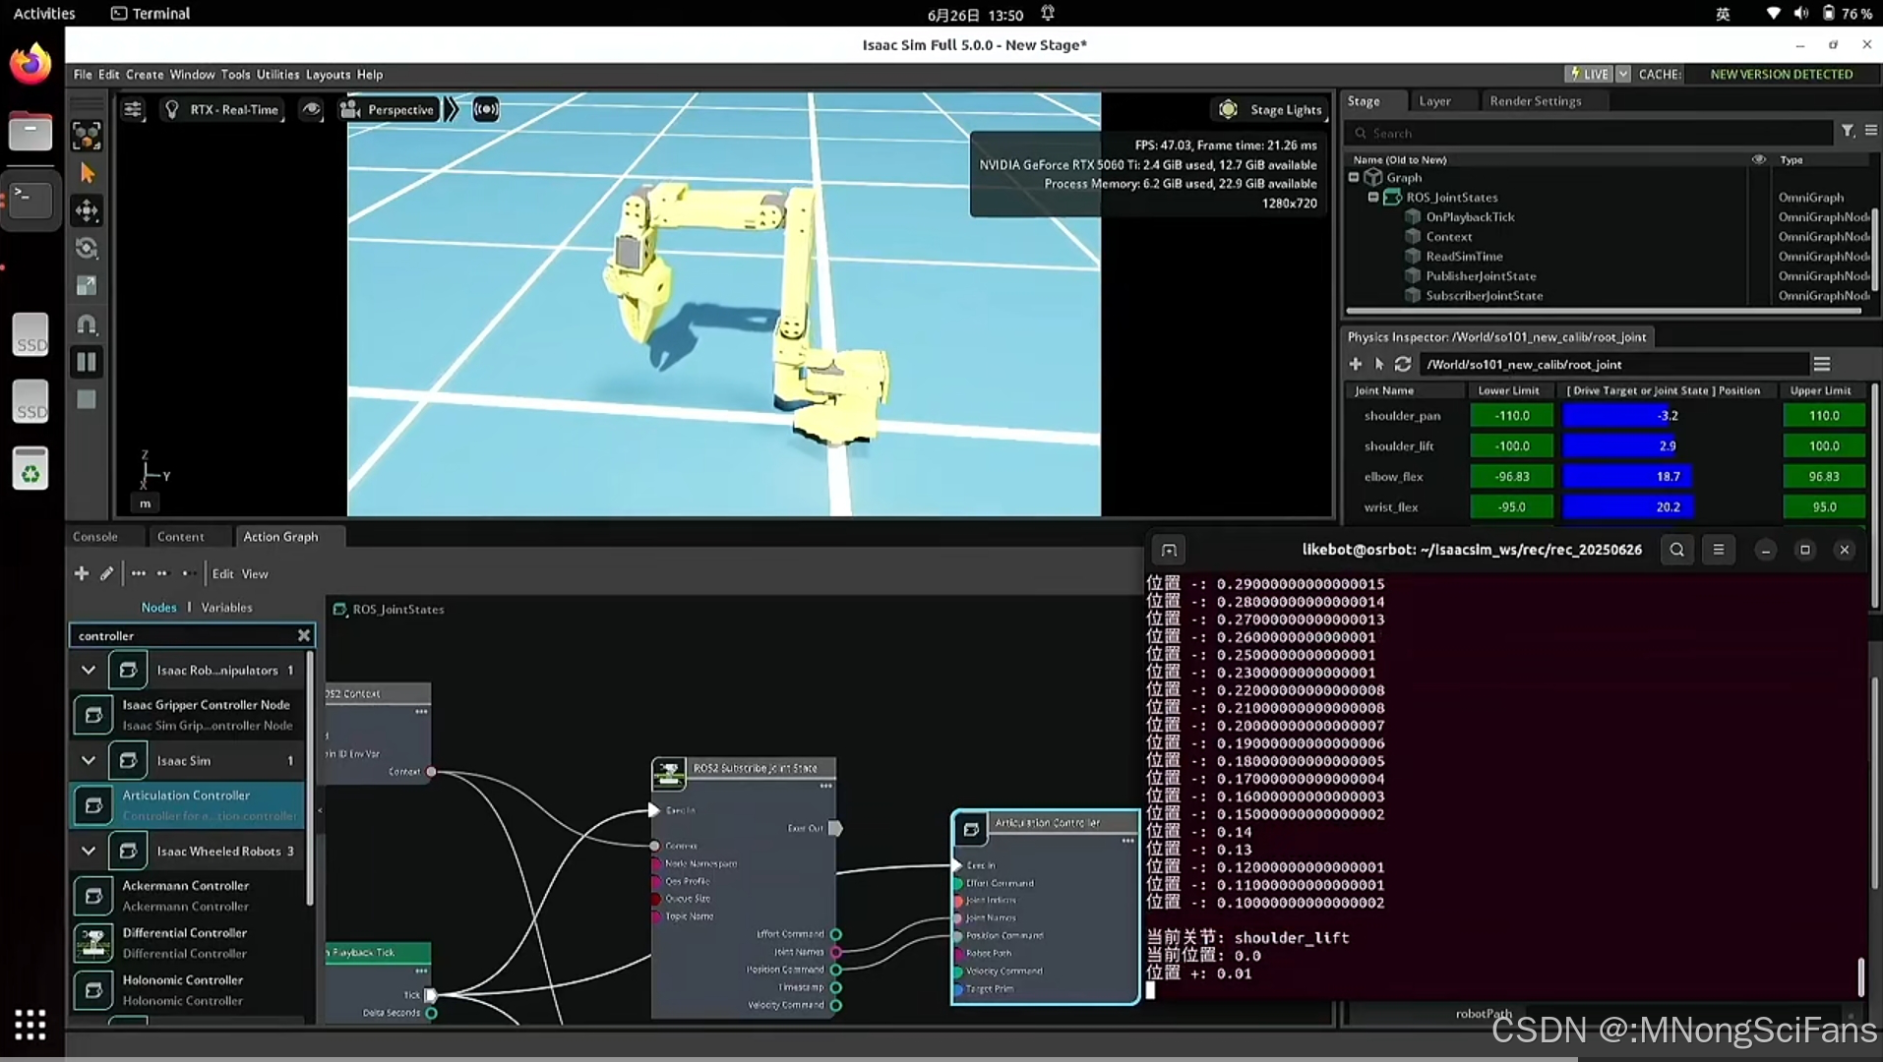Refresh the Physics Inspector
Image resolution: width=1883 pixels, height=1062 pixels.
1403,364
